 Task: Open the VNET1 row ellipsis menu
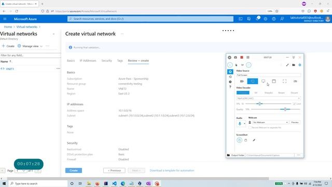tap(58, 69)
